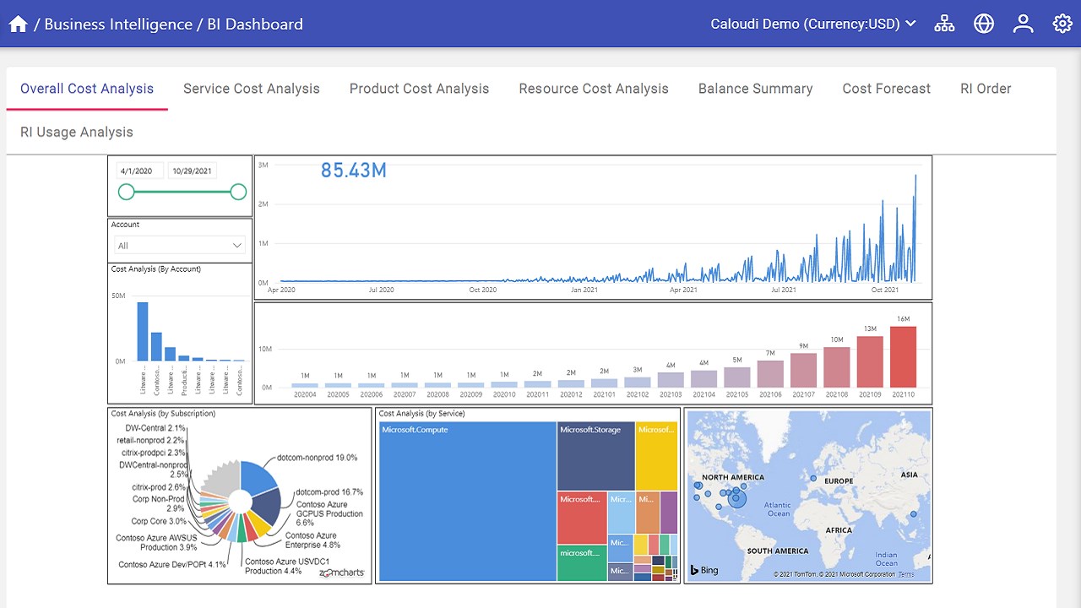Click the date slider end handle
Viewport: 1081px width, 608px height.
[238, 192]
